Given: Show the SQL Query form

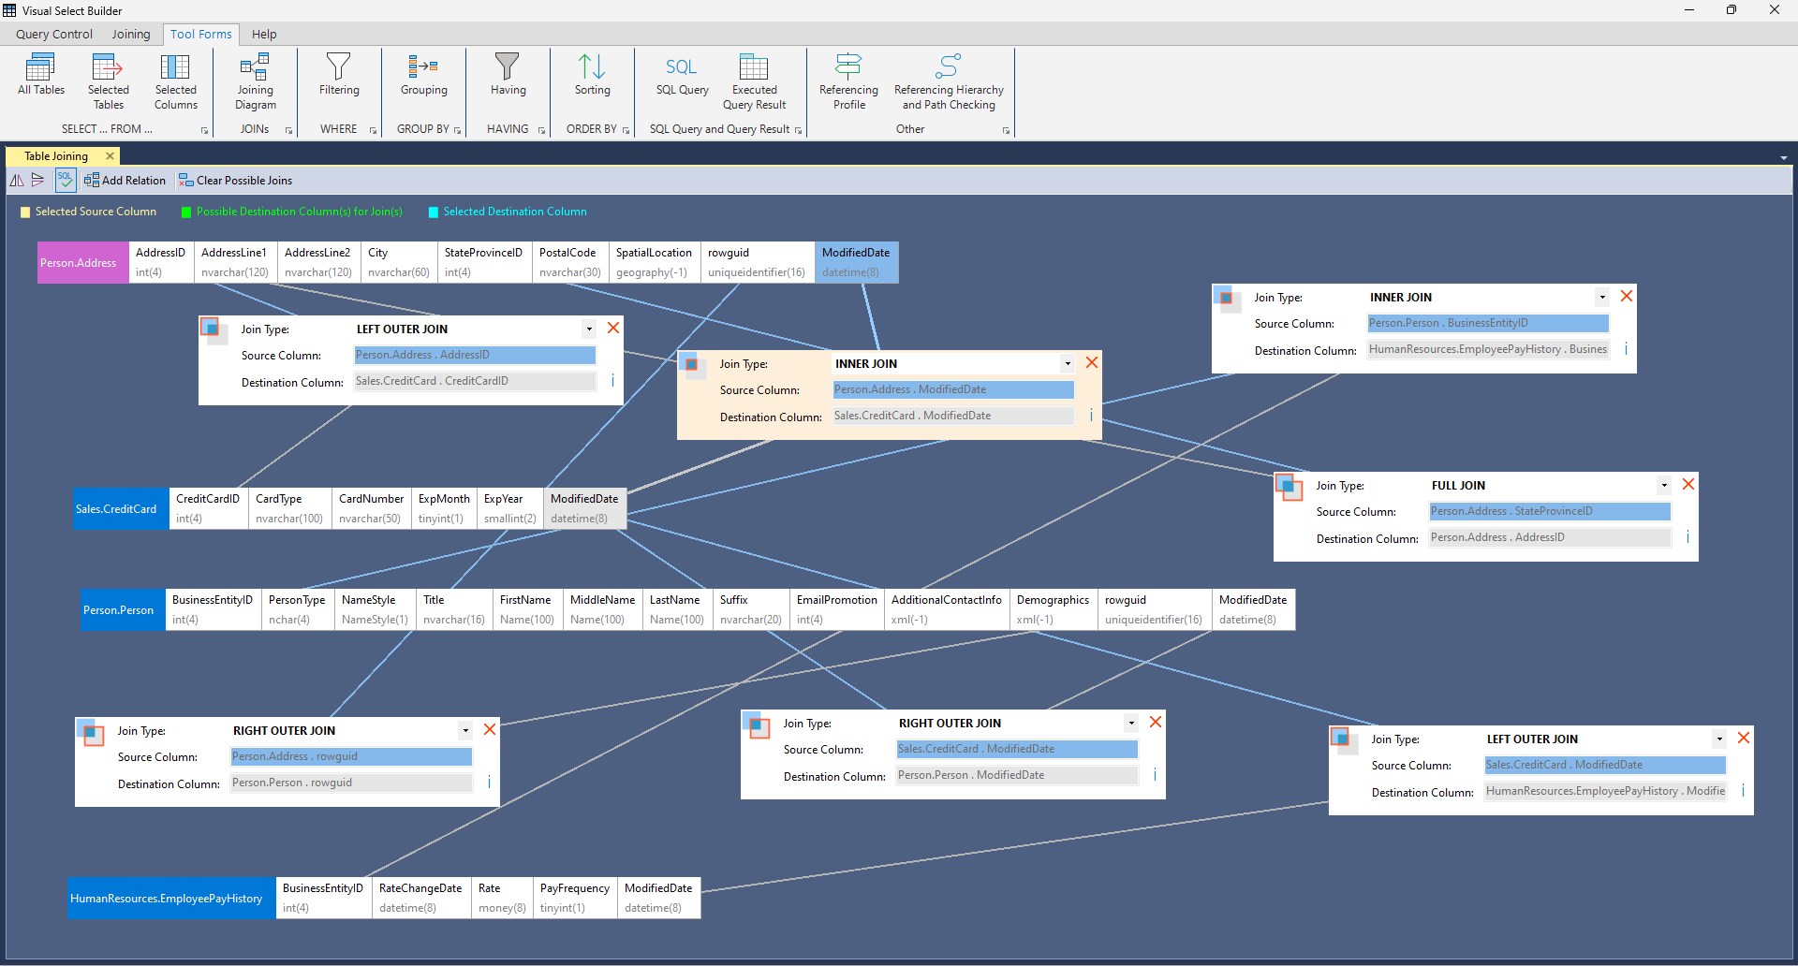Looking at the screenshot, I should coord(682,76).
